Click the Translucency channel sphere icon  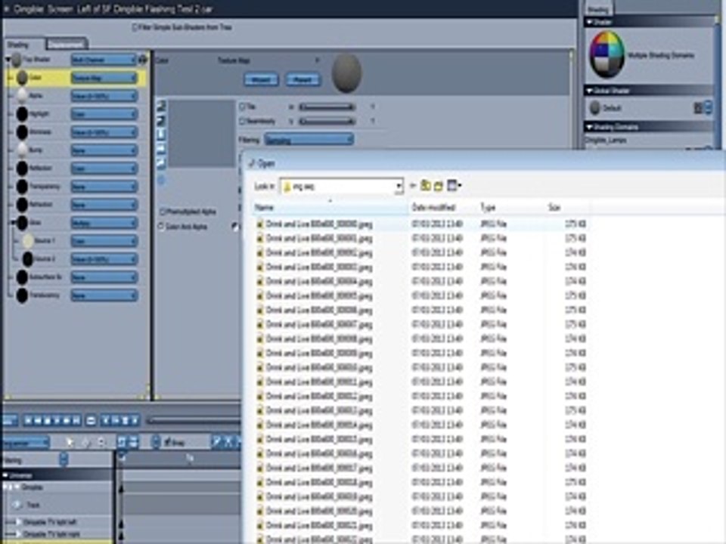point(22,295)
